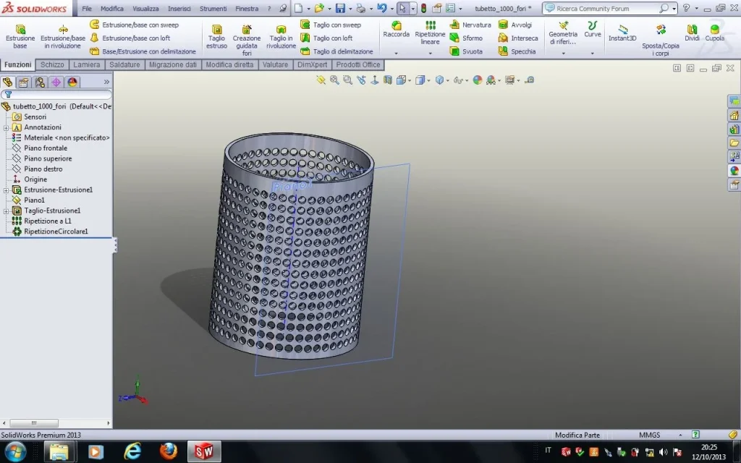Expand the Ripetizione lineare dropdown arrow
741x463 pixels.
point(430,54)
